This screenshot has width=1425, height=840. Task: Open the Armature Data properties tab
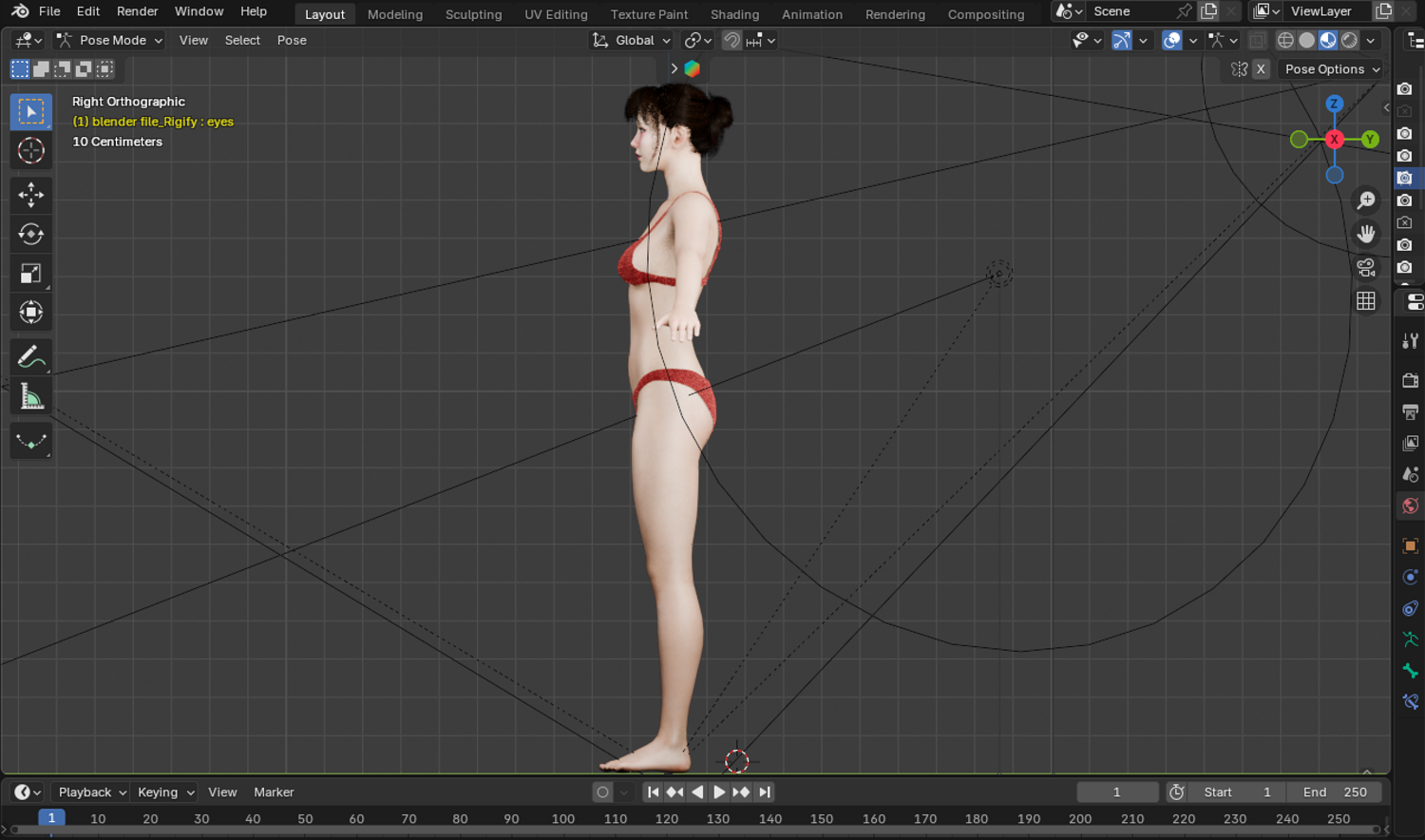[1411, 640]
